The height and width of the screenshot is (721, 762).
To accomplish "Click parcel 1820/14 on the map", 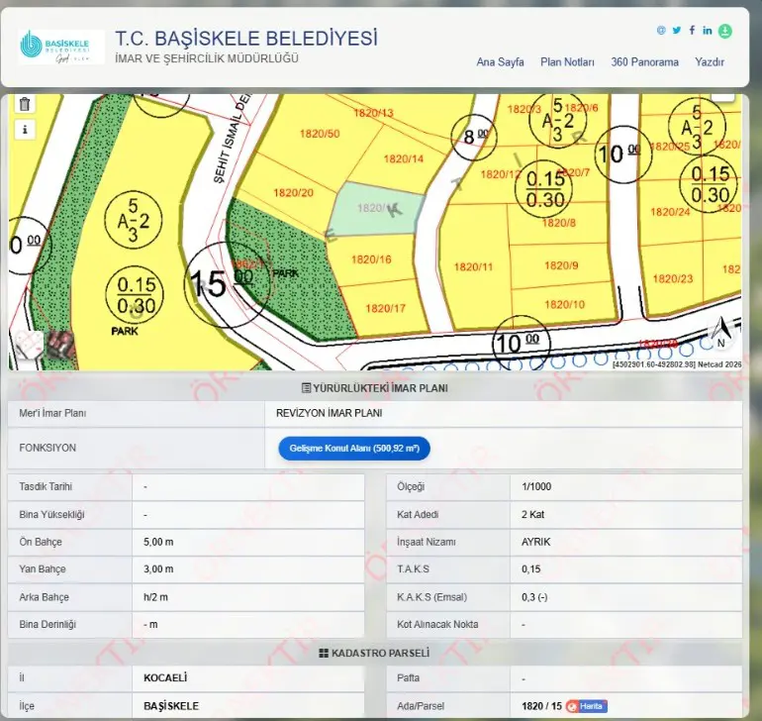I will tap(404, 159).
